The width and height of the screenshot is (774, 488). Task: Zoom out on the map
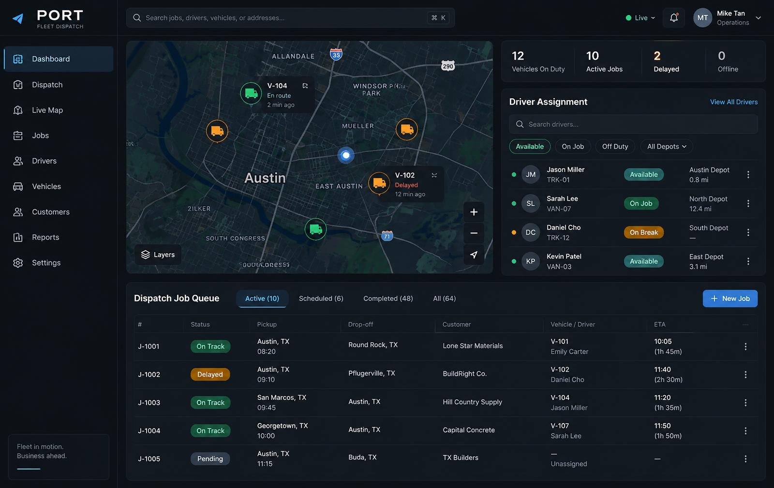coord(474,233)
